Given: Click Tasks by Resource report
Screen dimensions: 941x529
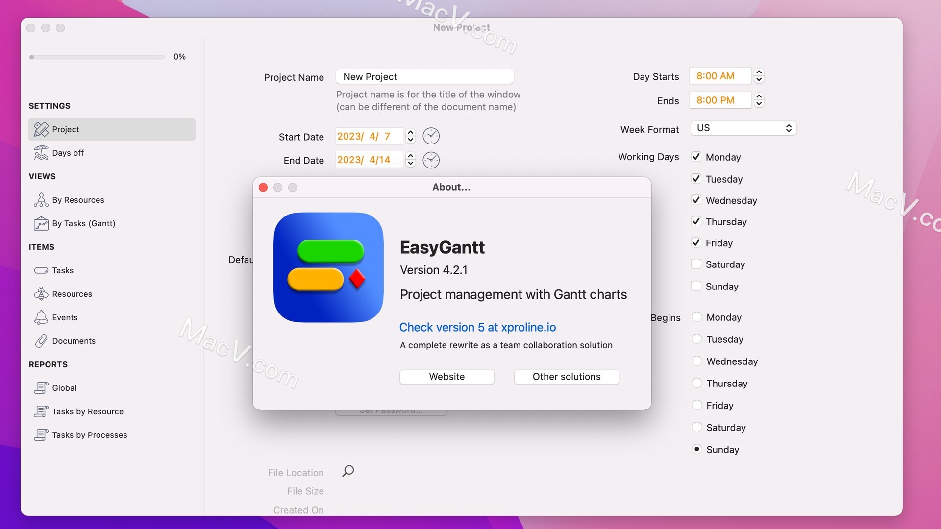Looking at the screenshot, I should pos(88,411).
